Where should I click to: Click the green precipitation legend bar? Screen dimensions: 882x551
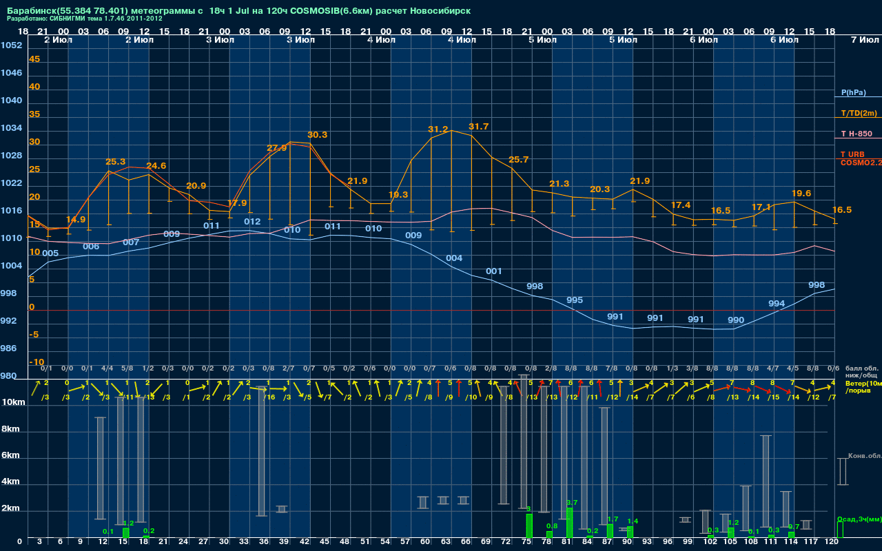pos(840,530)
